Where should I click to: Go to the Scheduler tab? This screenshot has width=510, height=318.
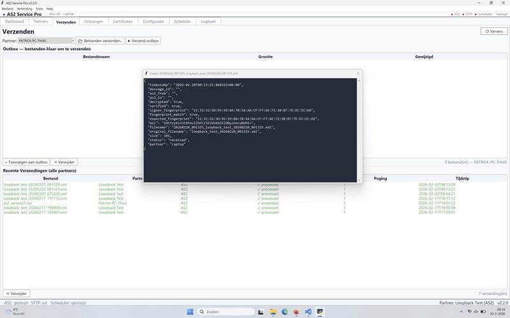point(182,22)
